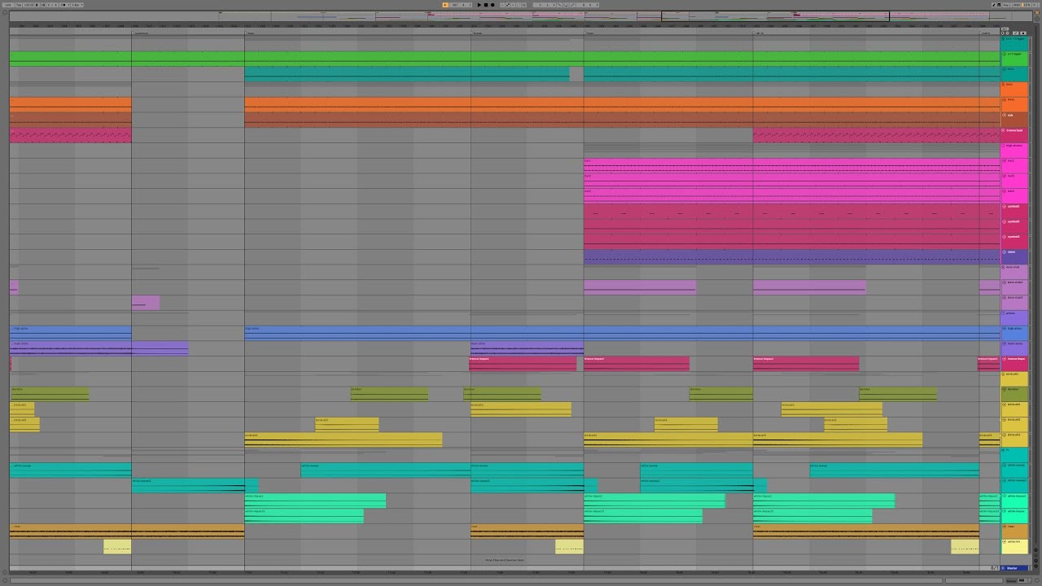Unfold the high drums group track
The width and height of the screenshot is (1042, 586).
[x=1004, y=146]
